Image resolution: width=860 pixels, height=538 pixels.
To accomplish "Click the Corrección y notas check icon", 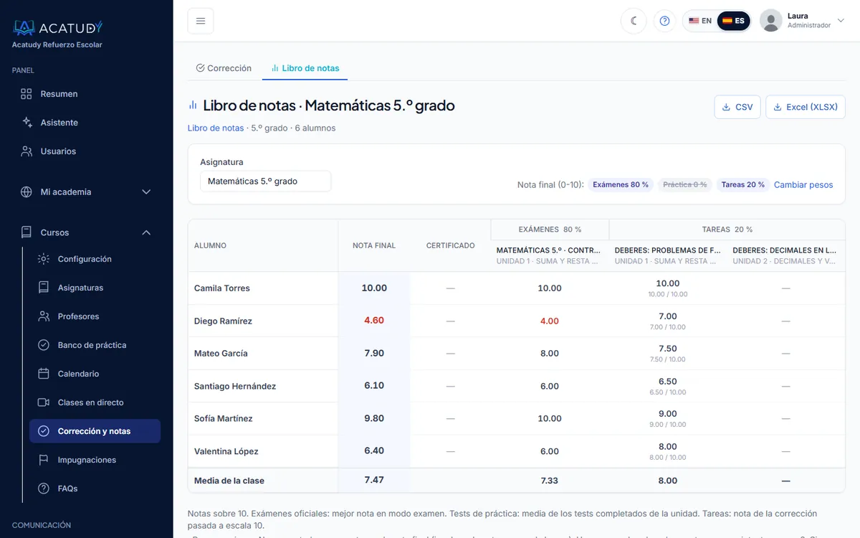I will [44, 431].
